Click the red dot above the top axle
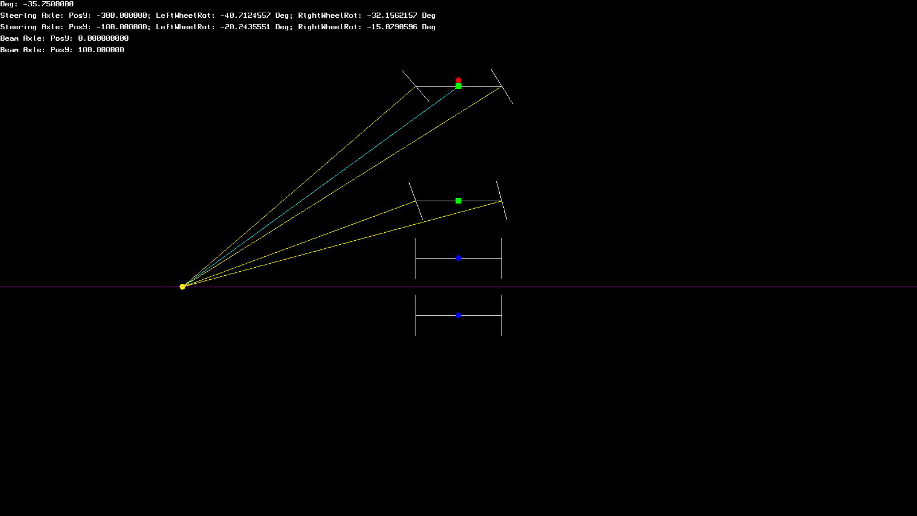The width and height of the screenshot is (917, 516). pyautogui.click(x=458, y=80)
